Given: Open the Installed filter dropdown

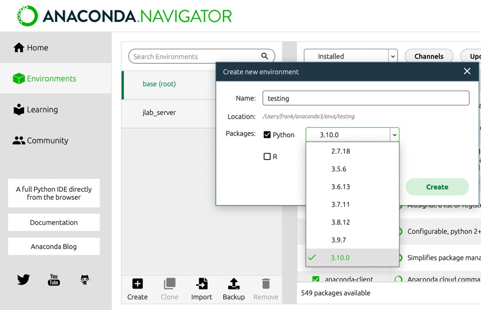Looking at the screenshot, I should 351,56.
